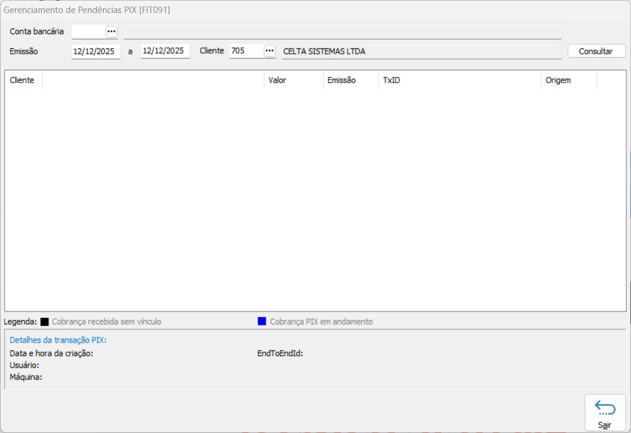Click the Emissão start date field
The width and height of the screenshot is (631, 433).
point(95,51)
